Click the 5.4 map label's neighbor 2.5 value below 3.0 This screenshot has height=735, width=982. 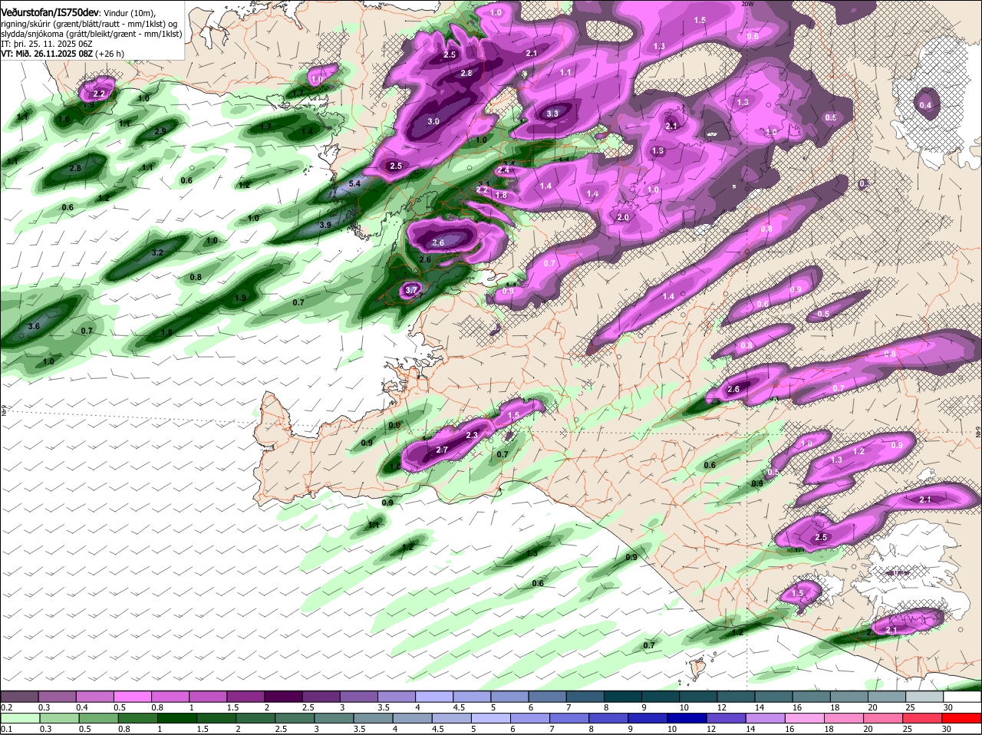396,166
